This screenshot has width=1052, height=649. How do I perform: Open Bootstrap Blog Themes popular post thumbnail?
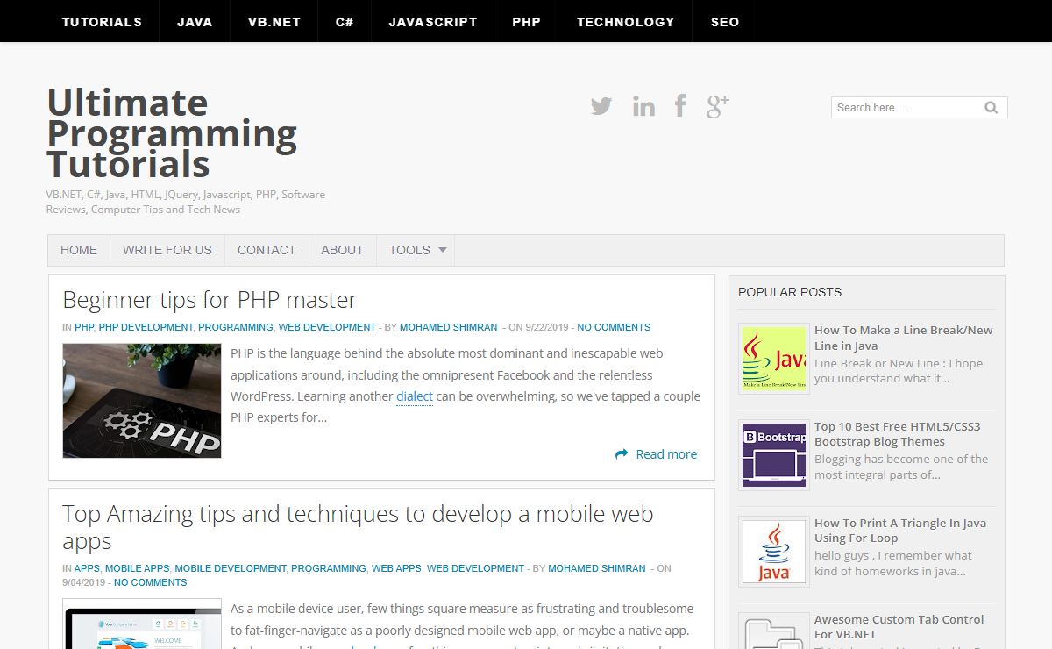coord(774,454)
